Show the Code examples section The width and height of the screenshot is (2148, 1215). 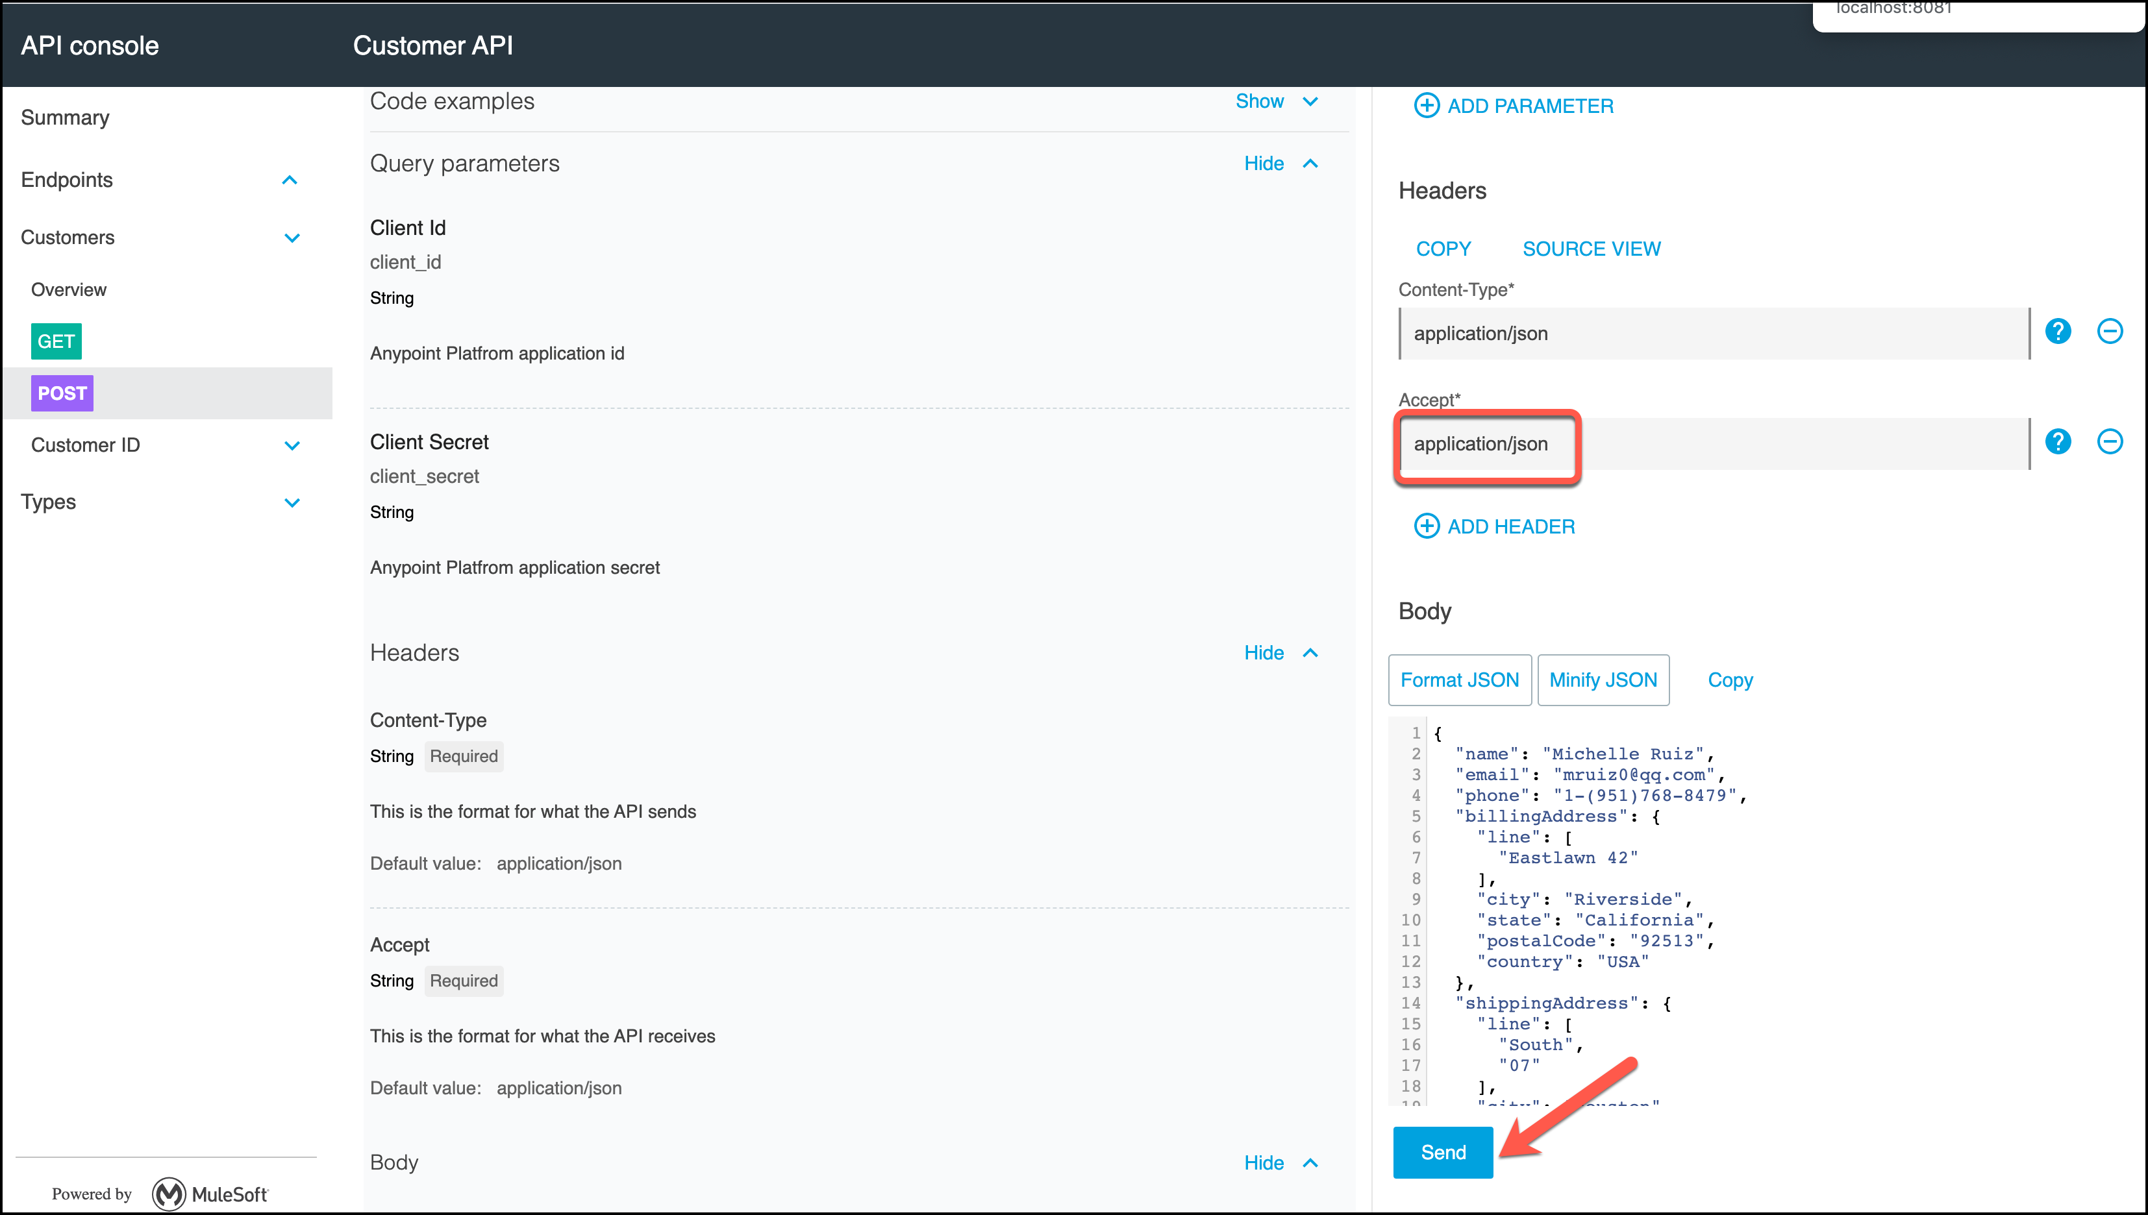point(1277,101)
